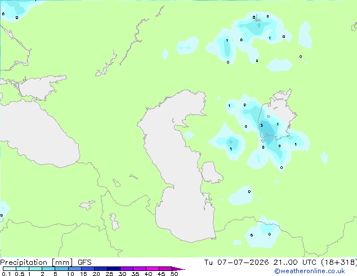357x276 pixels.
Task: Click the 0.1–0.5 mm palest legend swatch
Action: click(x=10, y=269)
